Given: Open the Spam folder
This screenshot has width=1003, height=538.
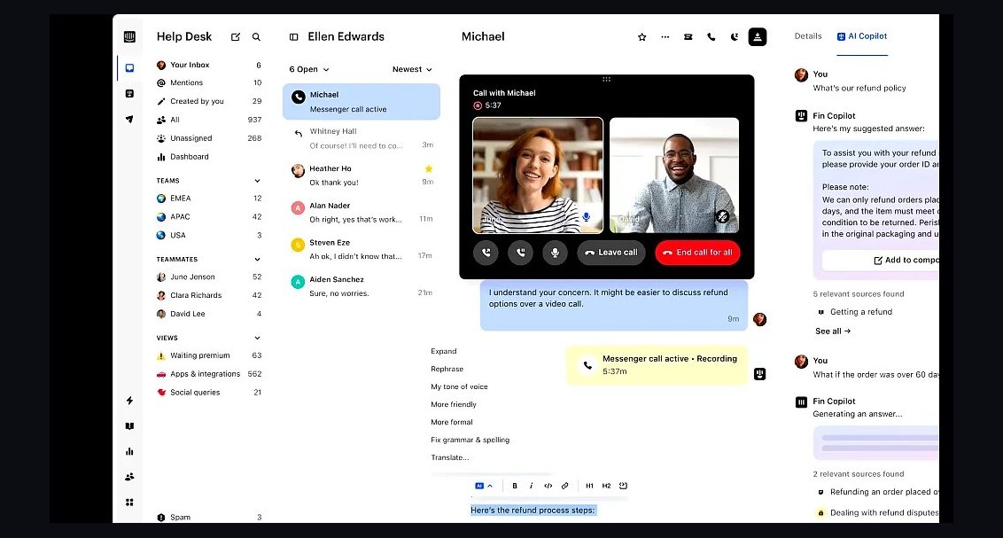Looking at the screenshot, I should pos(209,517).
